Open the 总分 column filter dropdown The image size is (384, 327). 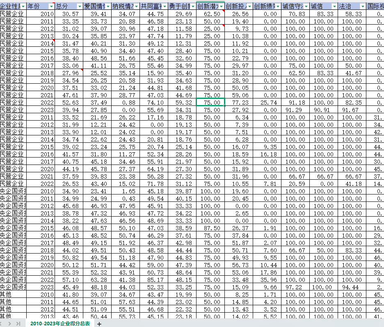point(79,7)
